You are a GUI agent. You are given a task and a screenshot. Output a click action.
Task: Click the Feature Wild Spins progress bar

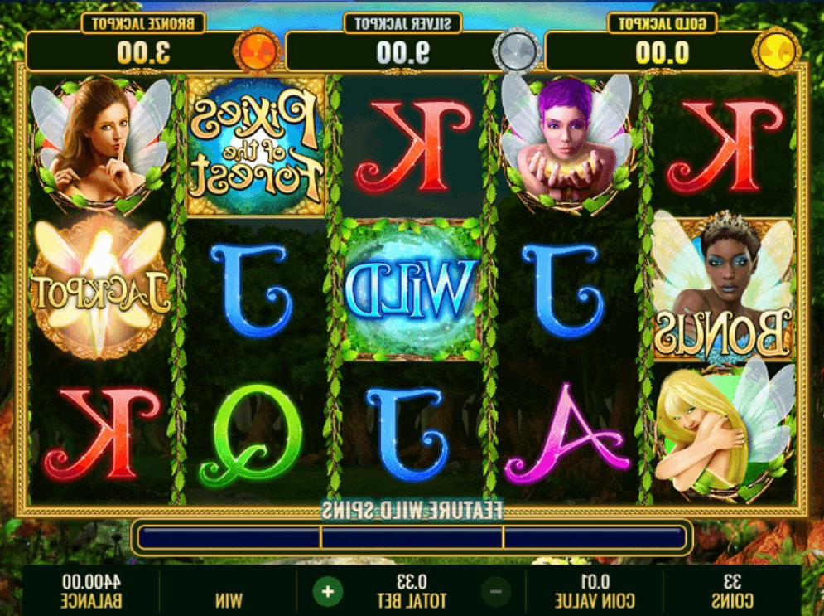click(412, 538)
